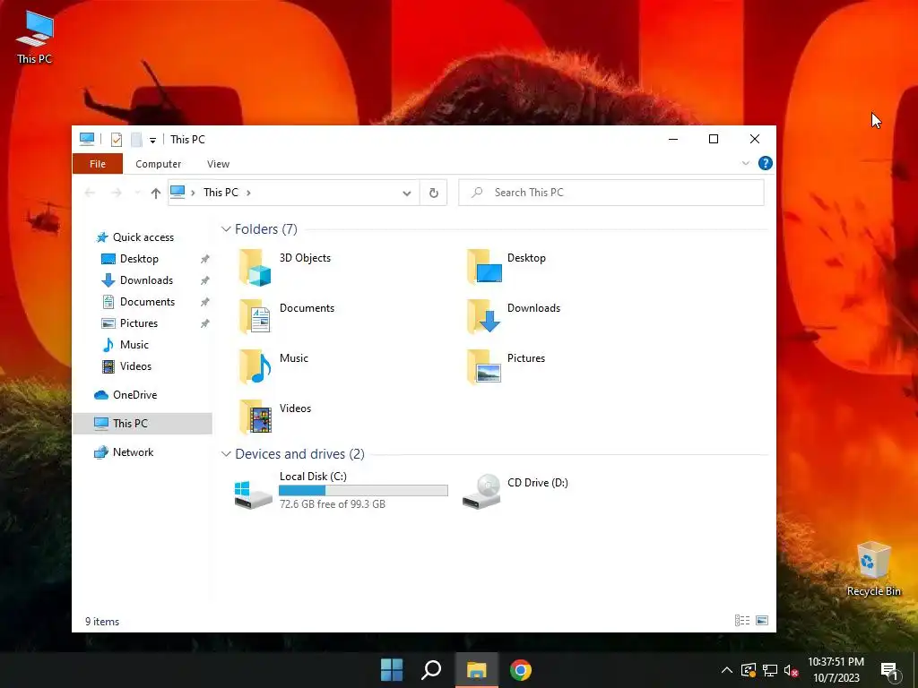Switch to the View ribbon tab

[x=218, y=164]
